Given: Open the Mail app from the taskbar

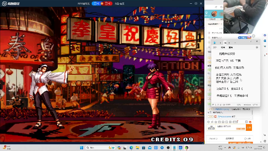Looking at the screenshot, I should coord(150,148).
